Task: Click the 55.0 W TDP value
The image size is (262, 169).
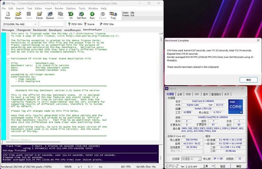Action: tap(219, 105)
